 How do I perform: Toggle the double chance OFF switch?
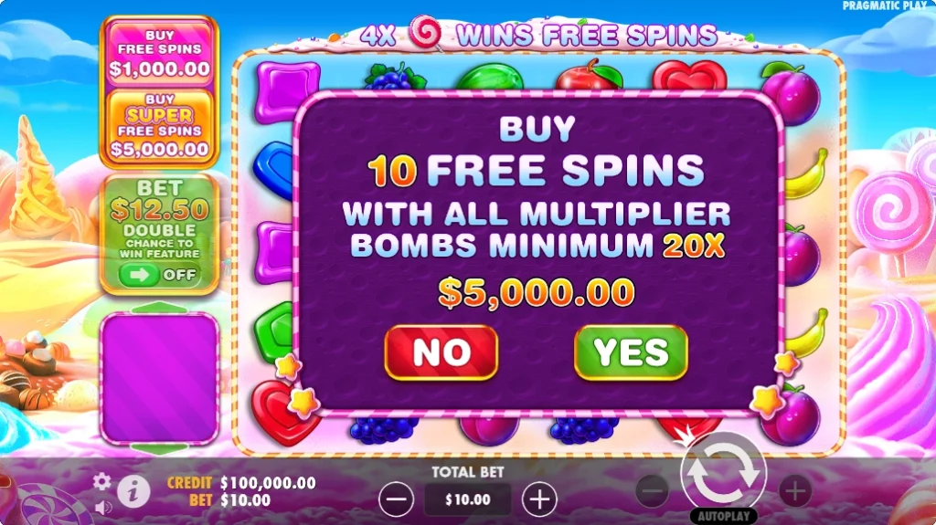point(159,275)
